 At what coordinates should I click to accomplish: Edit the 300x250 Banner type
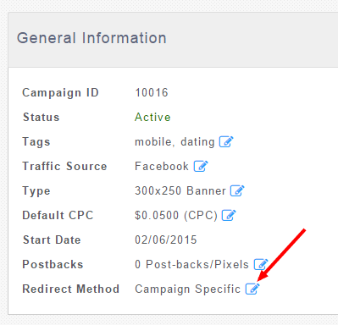(237, 190)
